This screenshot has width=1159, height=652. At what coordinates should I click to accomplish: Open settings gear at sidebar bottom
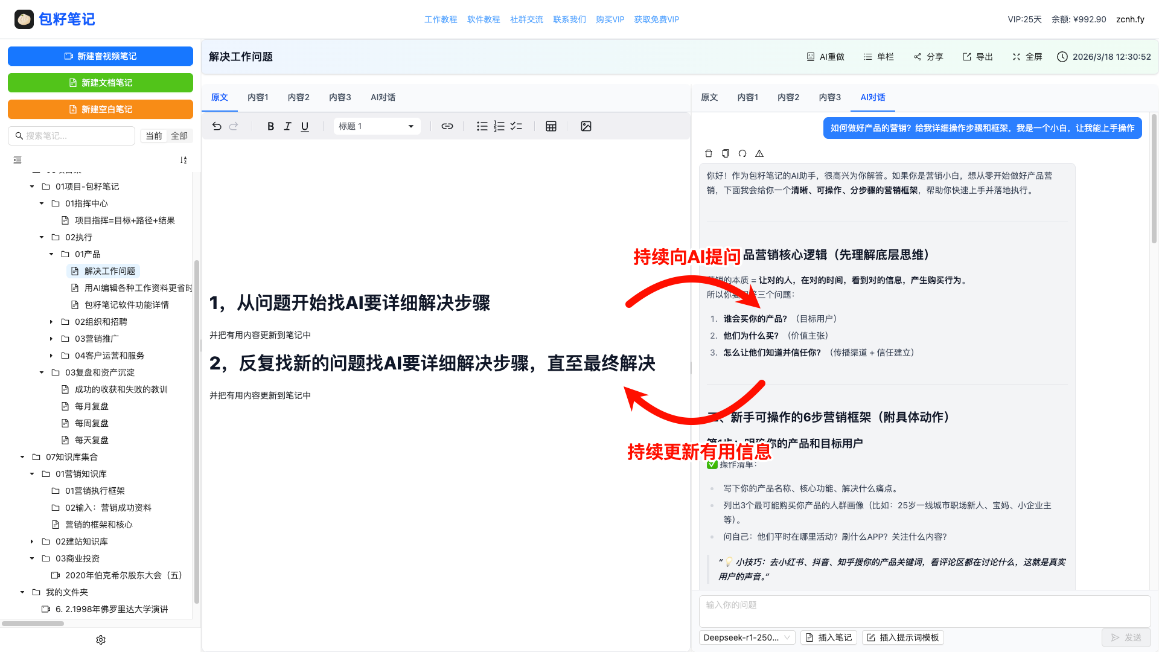point(101,640)
